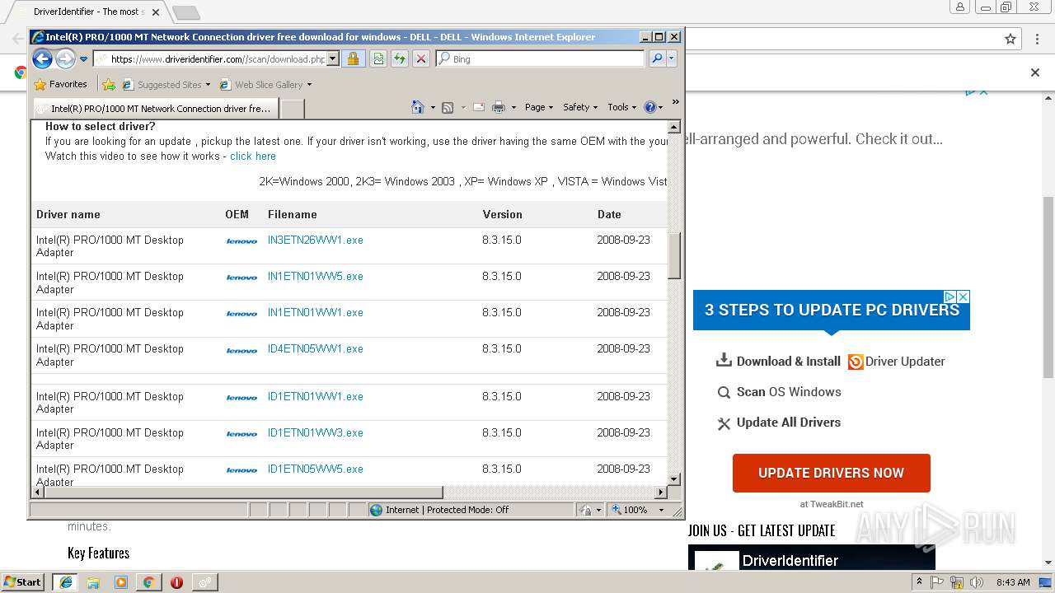The height and width of the screenshot is (593, 1055).
Task: Click UPDATE DRIVERS NOW button
Action: (x=831, y=473)
